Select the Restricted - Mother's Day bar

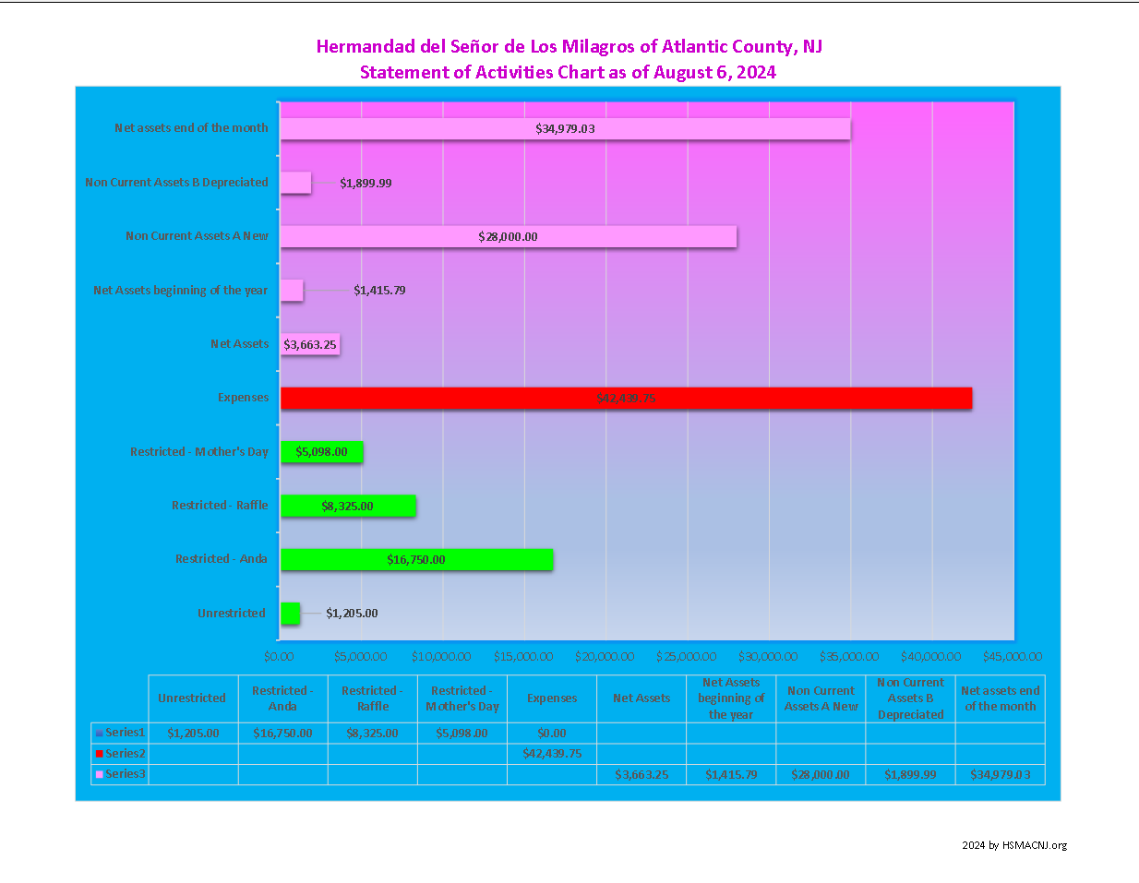coord(321,452)
